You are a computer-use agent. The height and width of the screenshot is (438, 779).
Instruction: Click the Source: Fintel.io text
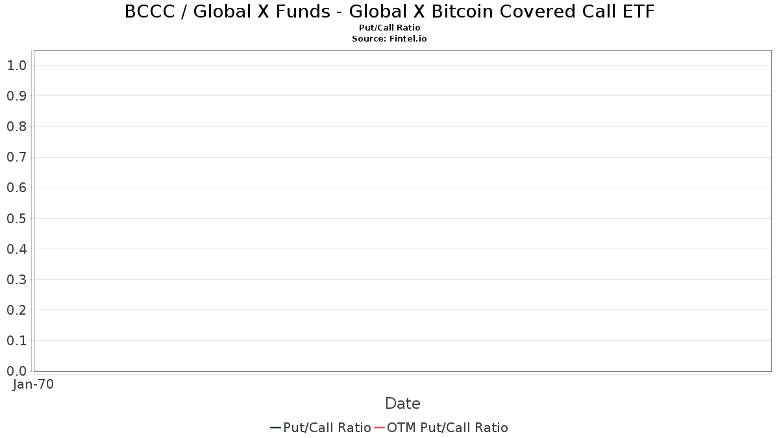(389, 39)
